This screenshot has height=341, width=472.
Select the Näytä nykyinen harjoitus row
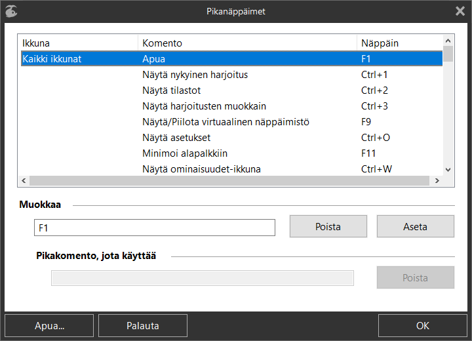[x=231, y=75]
